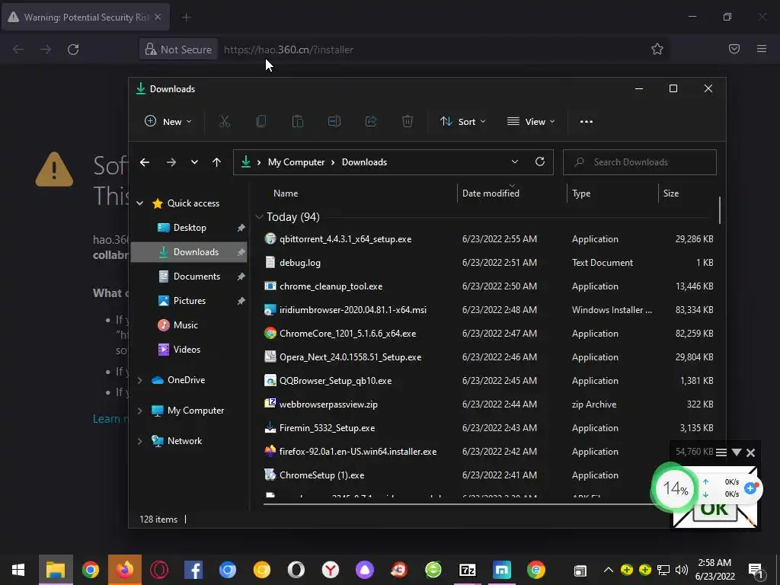Open the Sort dropdown menu
This screenshot has width=780, height=585.
[x=462, y=121]
